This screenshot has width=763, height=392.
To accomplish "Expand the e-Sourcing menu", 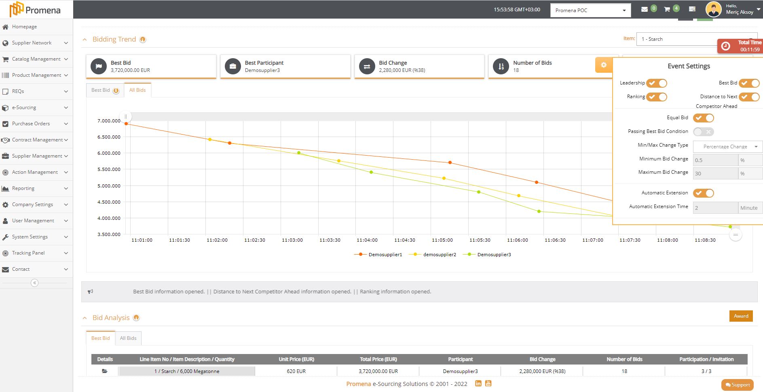I will (x=36, y=107).
